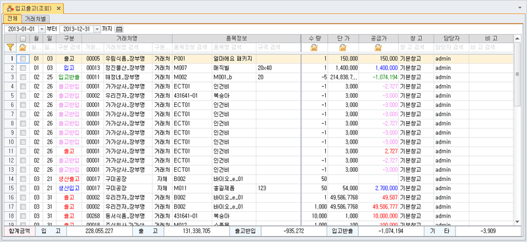Click the 기타 total value -3,909
This screenshot has width=527, height=242.
[x=488, y=231]
